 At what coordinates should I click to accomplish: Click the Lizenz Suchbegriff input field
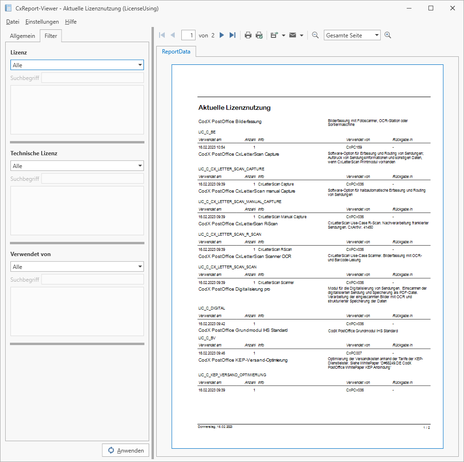click(93, 78)
